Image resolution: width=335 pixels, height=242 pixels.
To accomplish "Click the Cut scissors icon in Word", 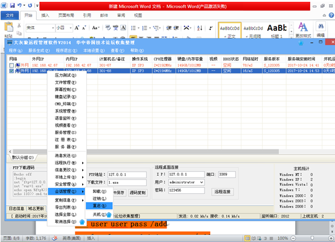I will coord(19,25).
